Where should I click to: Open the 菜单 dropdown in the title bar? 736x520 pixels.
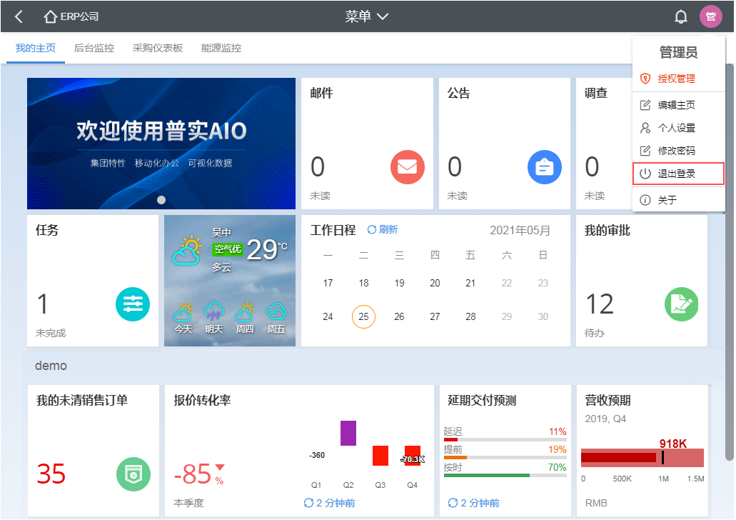coord(367,16)
